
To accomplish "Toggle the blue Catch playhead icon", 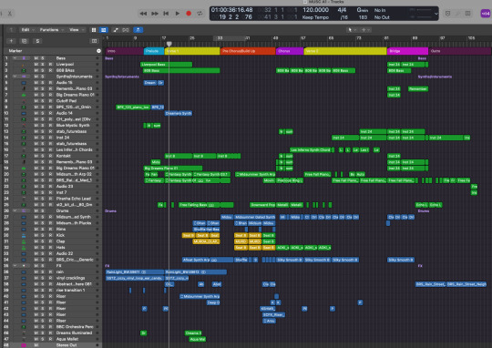I will click(x=138, y=30).
